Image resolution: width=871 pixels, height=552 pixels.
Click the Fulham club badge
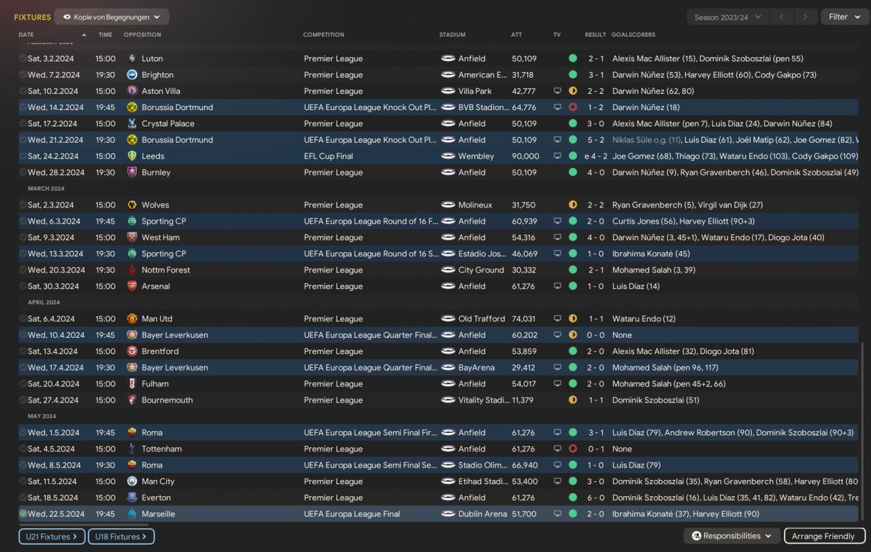coord(132,384)
